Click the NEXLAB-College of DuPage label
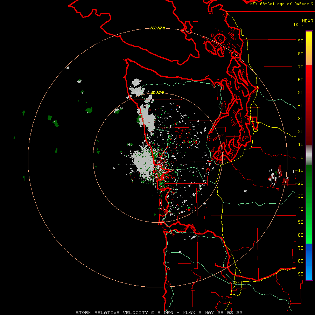This screenshot has width=315, height=315. [281, 4]
